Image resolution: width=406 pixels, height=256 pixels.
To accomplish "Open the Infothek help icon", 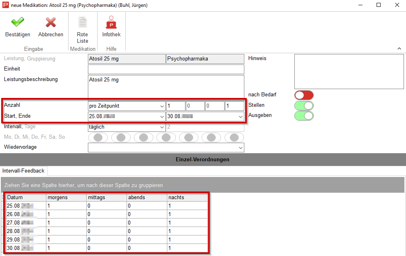I will coord(111,23).
